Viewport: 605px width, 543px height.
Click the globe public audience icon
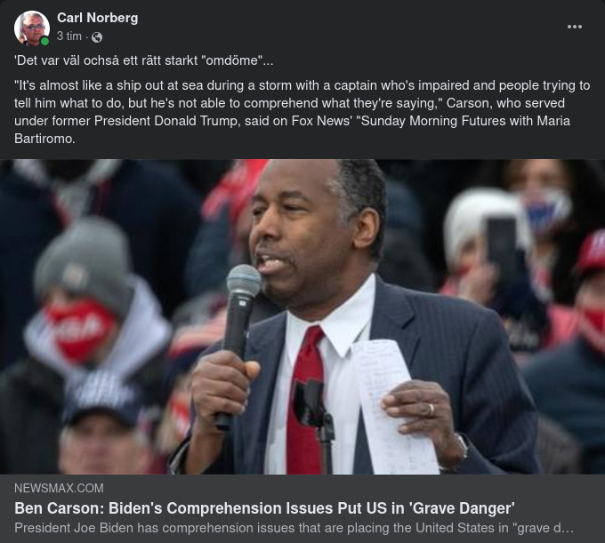[x=97, y=37]
